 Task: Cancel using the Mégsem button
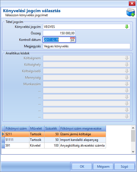pos(103,167)
